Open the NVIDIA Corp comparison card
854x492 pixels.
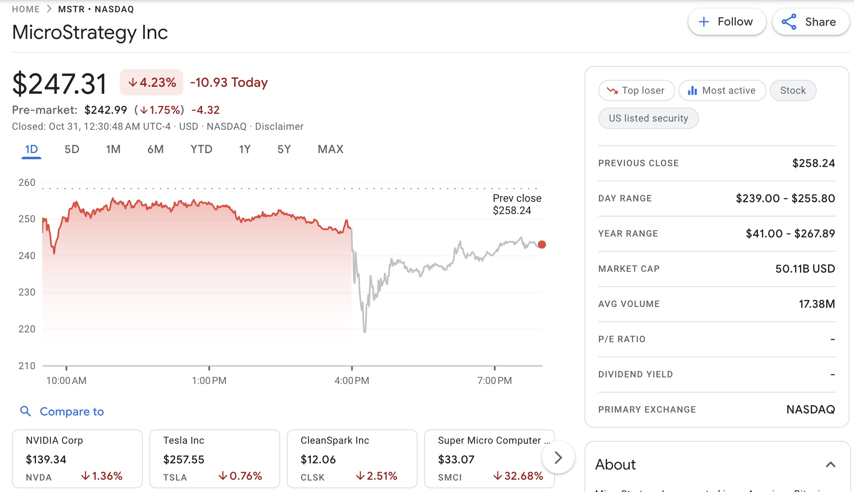(77, 458)
